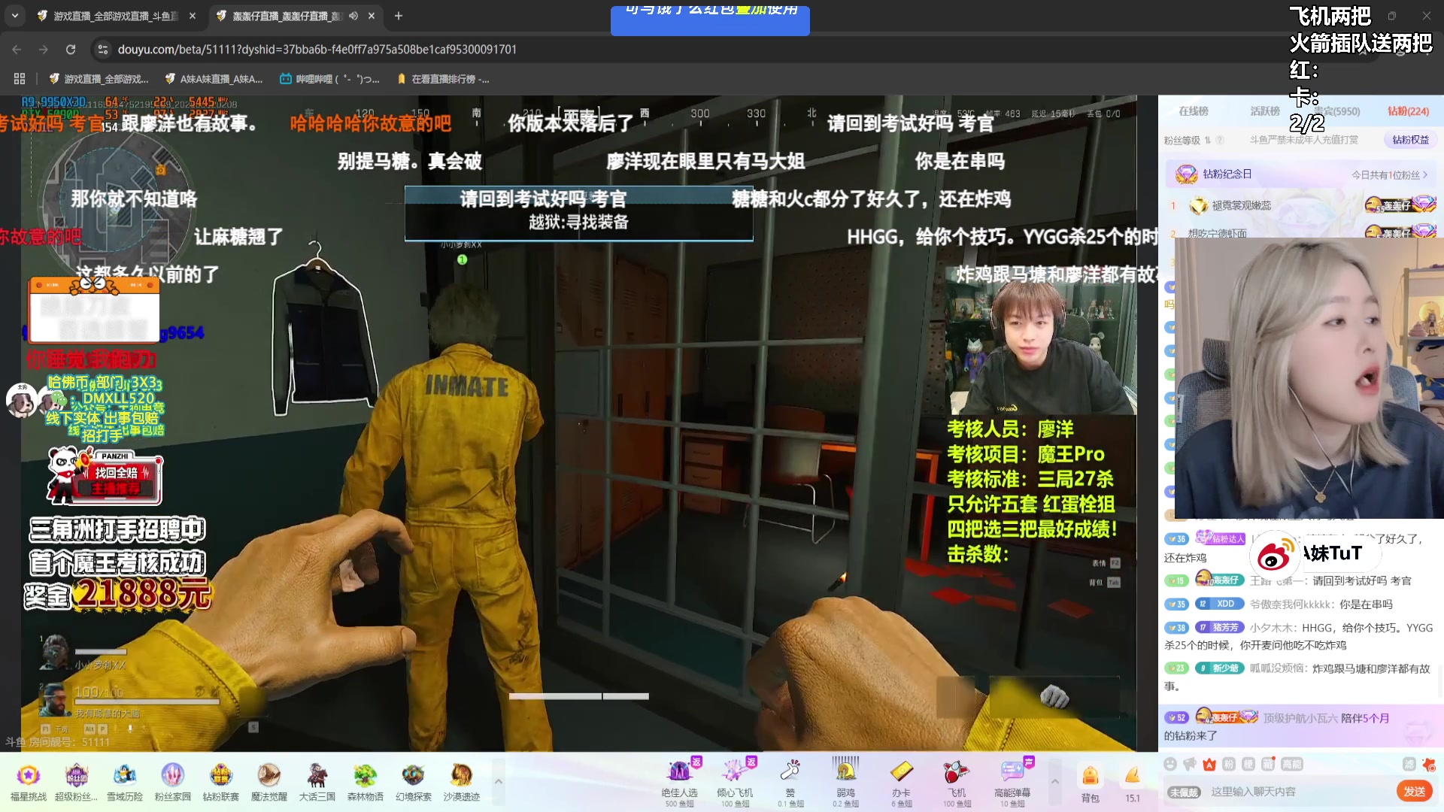Mute the audio on active browser tab
Image resolution: width=1444 pixels, height=812 pixels.
353,16
